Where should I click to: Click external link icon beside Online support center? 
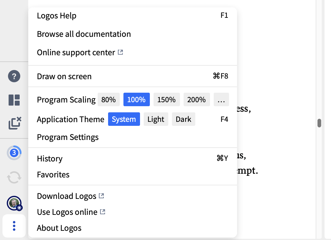120,52
